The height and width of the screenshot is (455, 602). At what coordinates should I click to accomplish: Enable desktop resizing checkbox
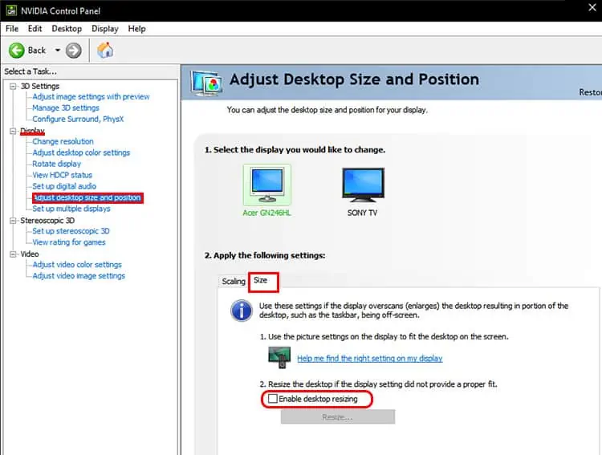[x=273, y=399]
